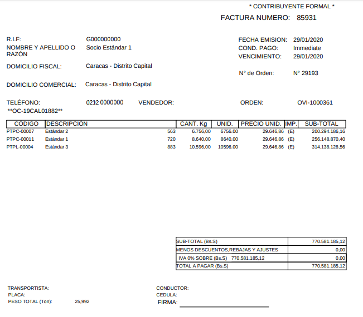Click the CÓDIGO column header
This screenshot has height=317, width=363.
26,123
